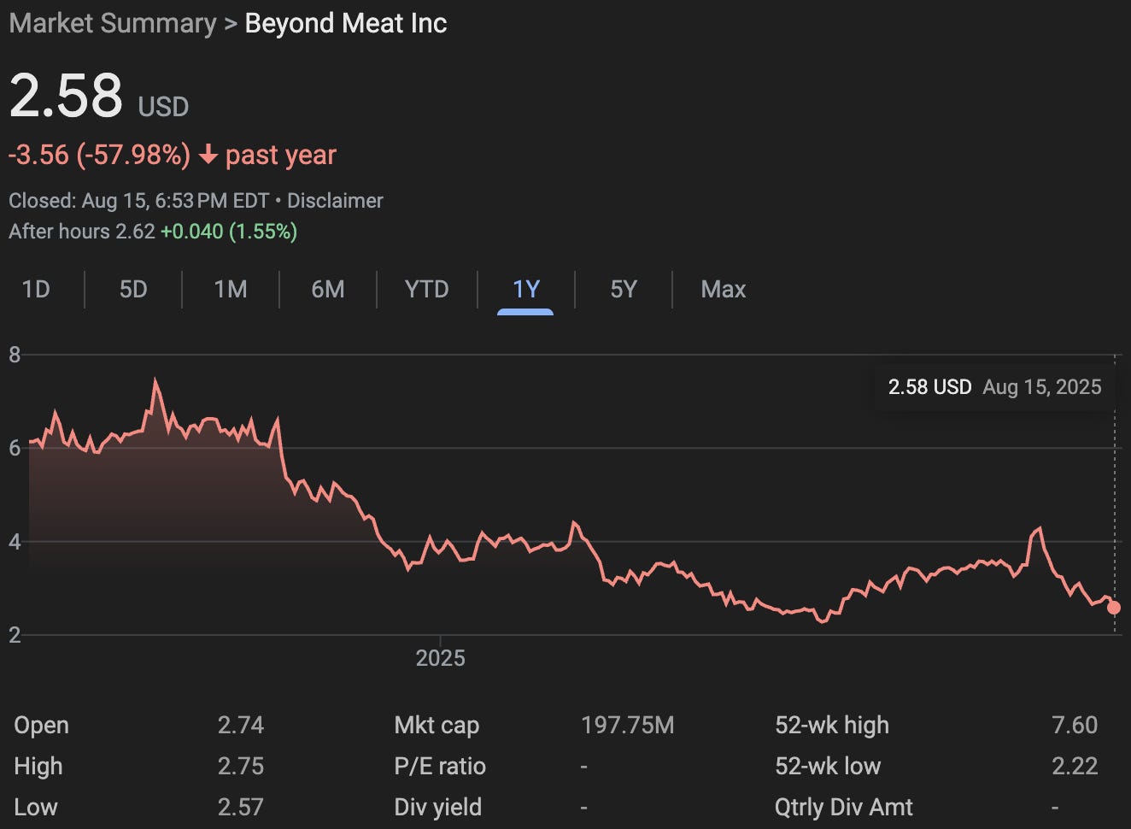Click the -3.56 (-57.98%) change text

click(x=100, y=155)
